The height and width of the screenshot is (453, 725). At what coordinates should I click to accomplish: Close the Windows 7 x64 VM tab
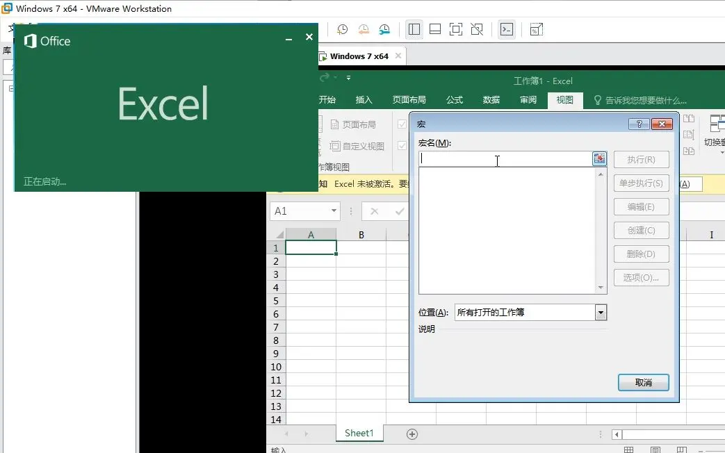point(398,56)
